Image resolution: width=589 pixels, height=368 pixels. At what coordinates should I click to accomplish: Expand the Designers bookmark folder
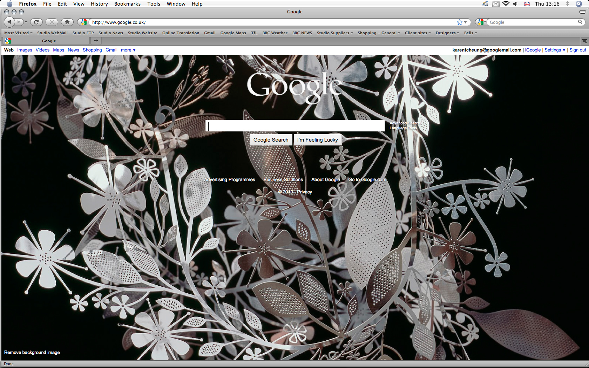point(447,33)
